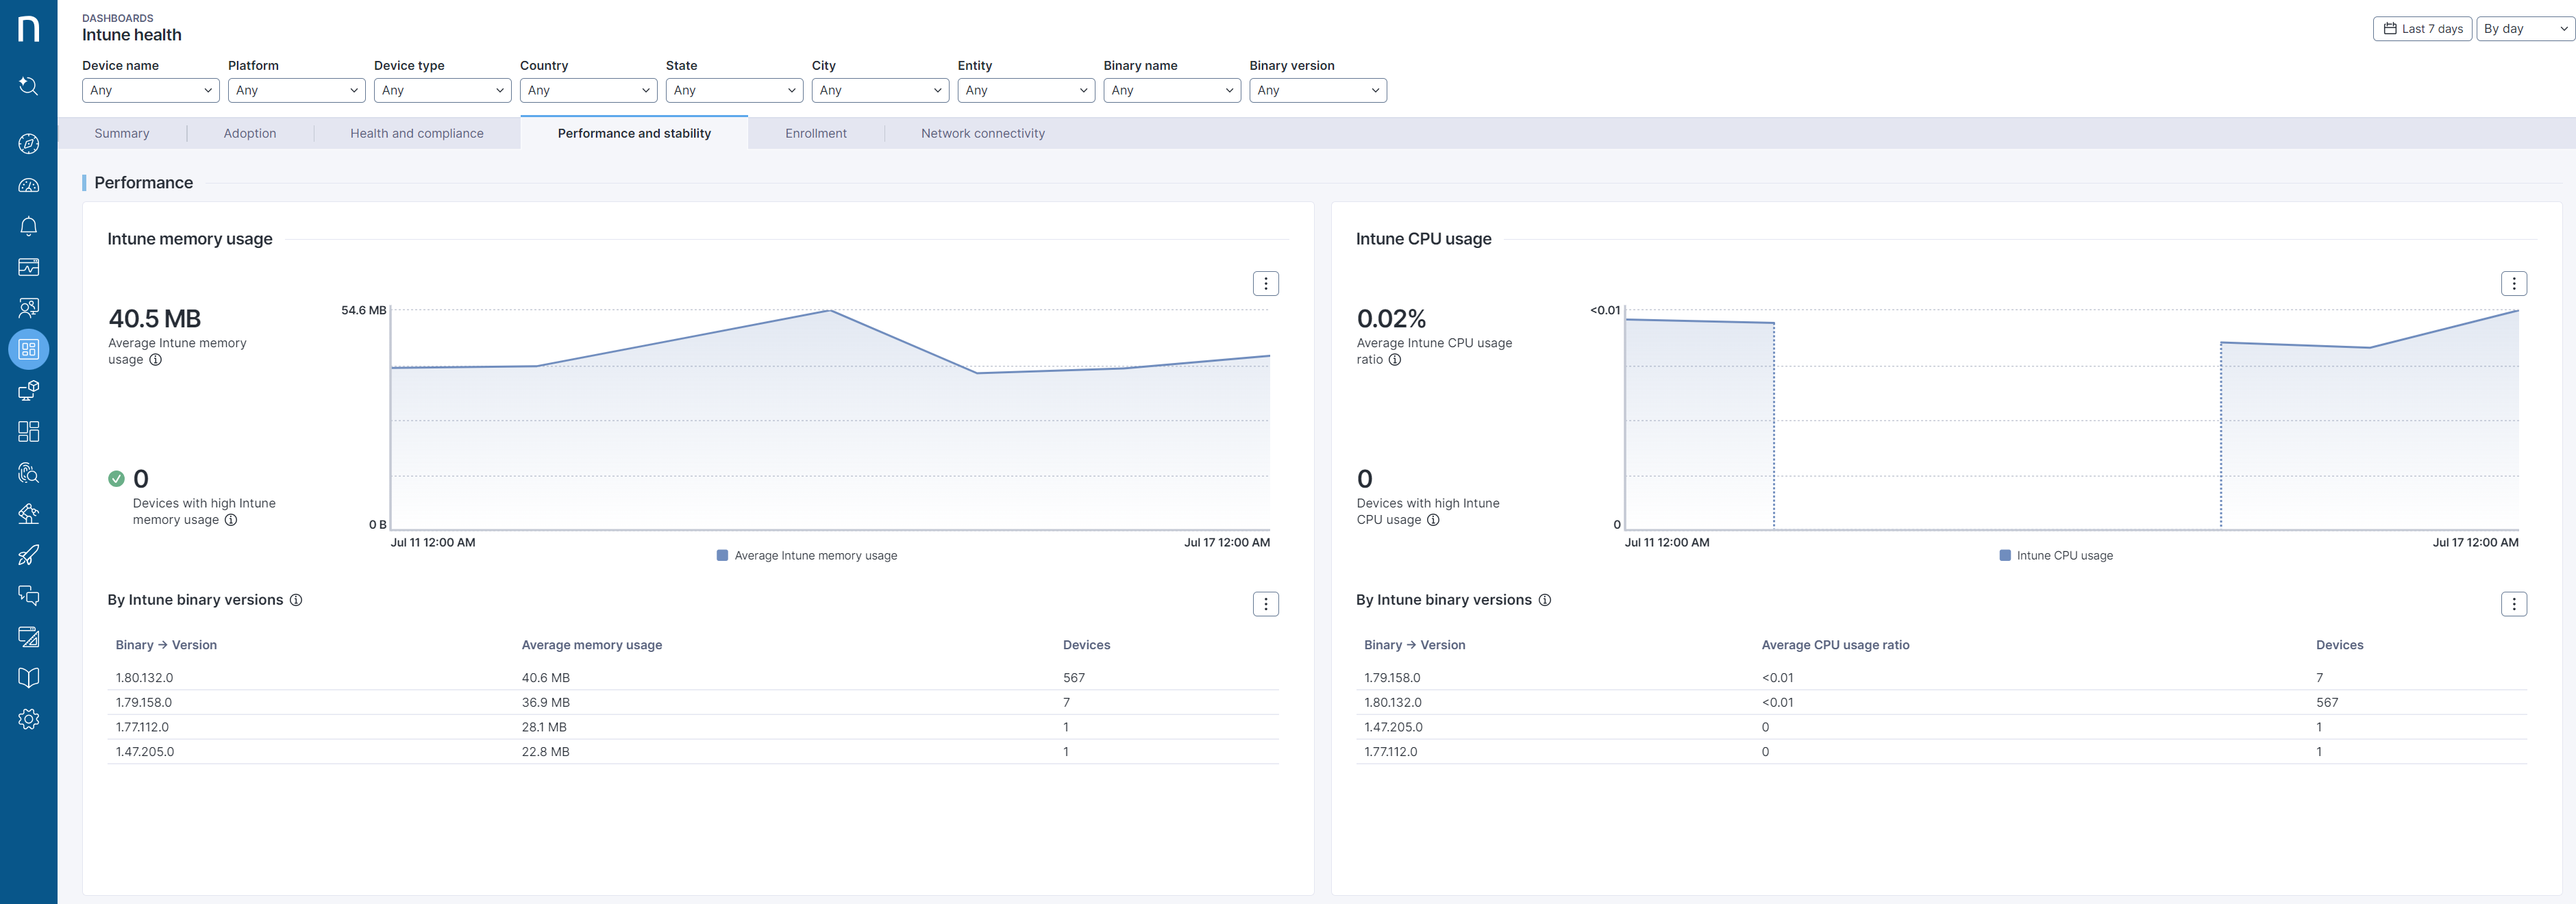Toggle Intune CPU usage legend item
Screen dimensions: 2576x904
click(2055, 556)
